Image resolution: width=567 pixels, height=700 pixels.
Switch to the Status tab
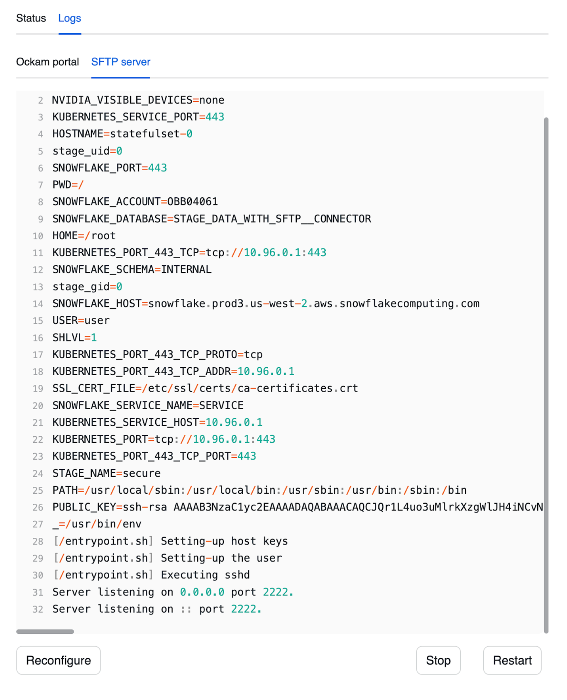click(x=31, y=18)
